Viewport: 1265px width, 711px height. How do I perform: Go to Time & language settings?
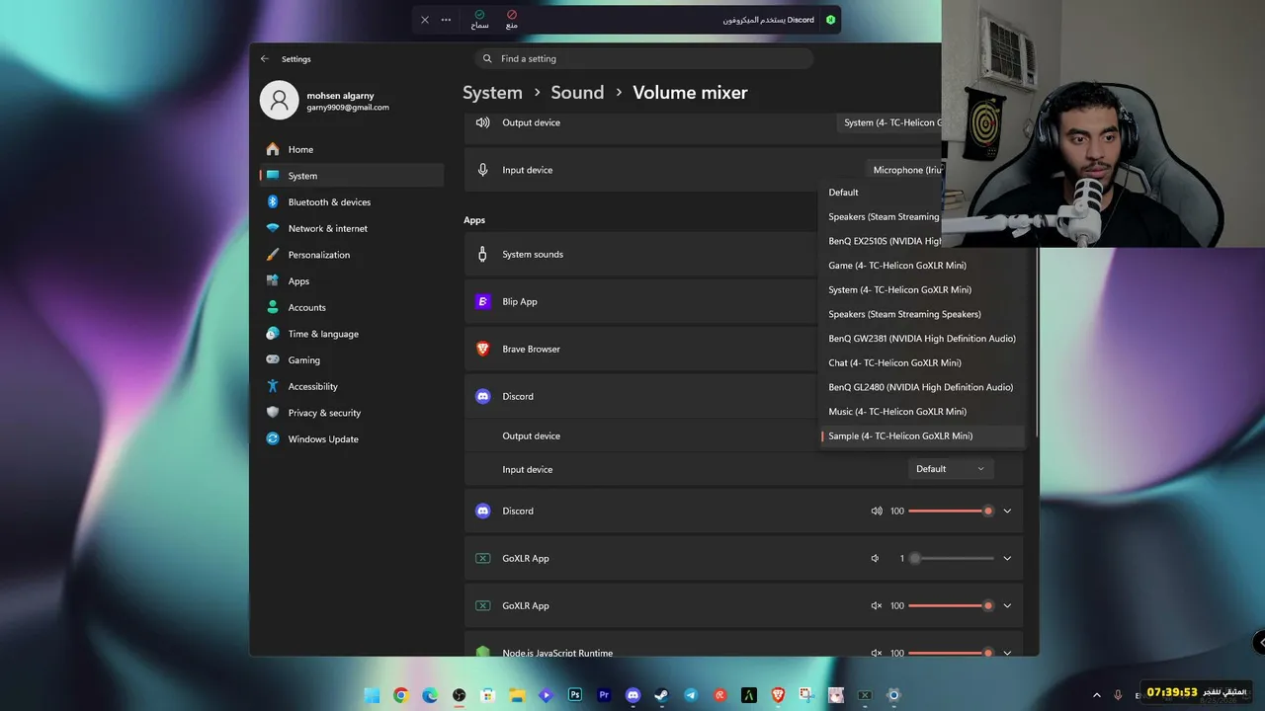pyautogui.click(x=351, y=334)
